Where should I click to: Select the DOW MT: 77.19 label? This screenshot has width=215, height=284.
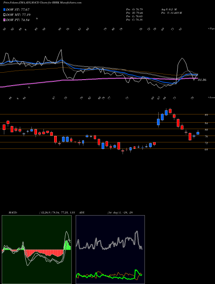click(18, 15)
